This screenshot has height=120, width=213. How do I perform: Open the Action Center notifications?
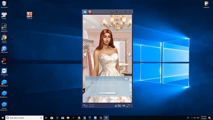coord(210,118)
